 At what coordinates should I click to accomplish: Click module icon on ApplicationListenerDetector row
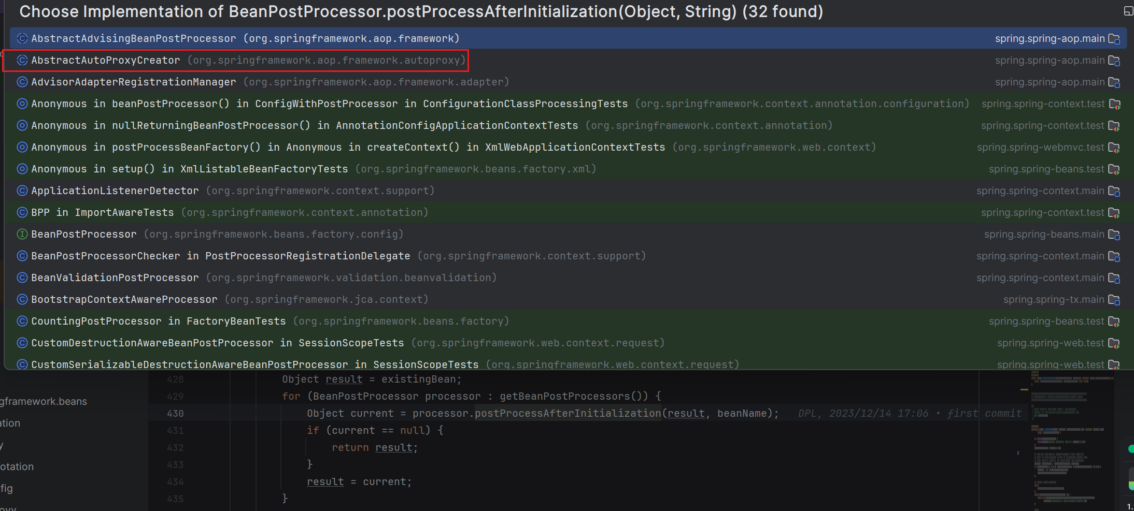(x=1114, y=191)
